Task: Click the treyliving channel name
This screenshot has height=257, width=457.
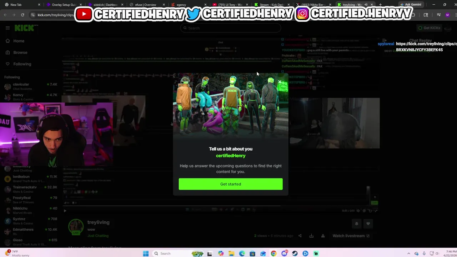Action: [x=99, y=222]
